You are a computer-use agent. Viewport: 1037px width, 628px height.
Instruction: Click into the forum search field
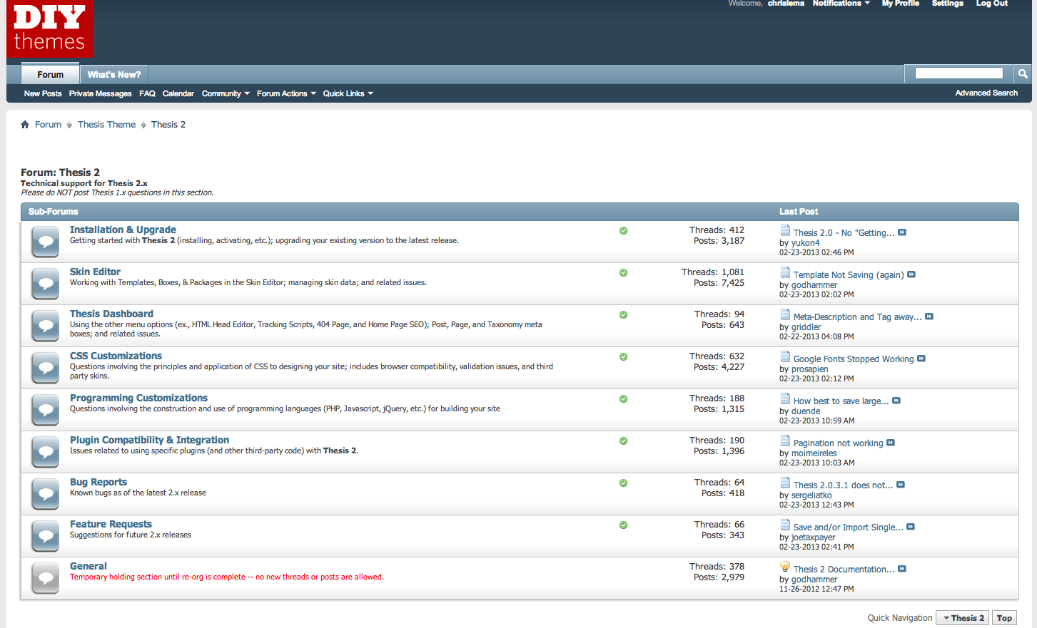tap(958, 73)
